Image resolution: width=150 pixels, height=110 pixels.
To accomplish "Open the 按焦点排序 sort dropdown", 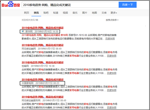I will pyautogui.click(x=112, y=20).
